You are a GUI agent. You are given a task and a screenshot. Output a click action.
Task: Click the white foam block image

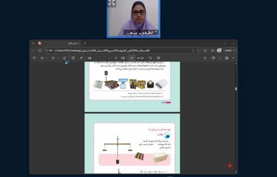tap(160, 157)
